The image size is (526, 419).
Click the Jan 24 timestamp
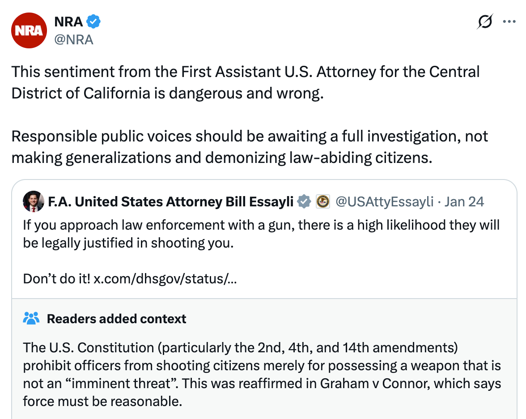(464, 202)
